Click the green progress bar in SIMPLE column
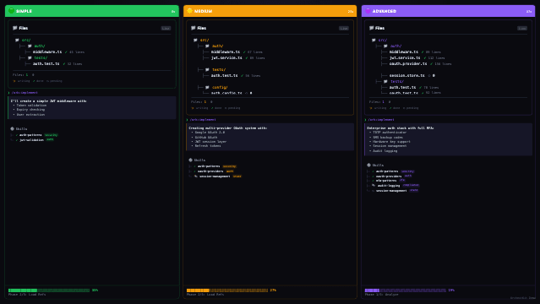This screenshot has width=540, height=304. tap(49, 290)
